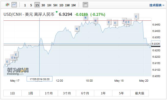Image resolution: width=167 pixels, height=100 pixels.
Task: Open the 技术图表 link
Action: click(157, 5)
